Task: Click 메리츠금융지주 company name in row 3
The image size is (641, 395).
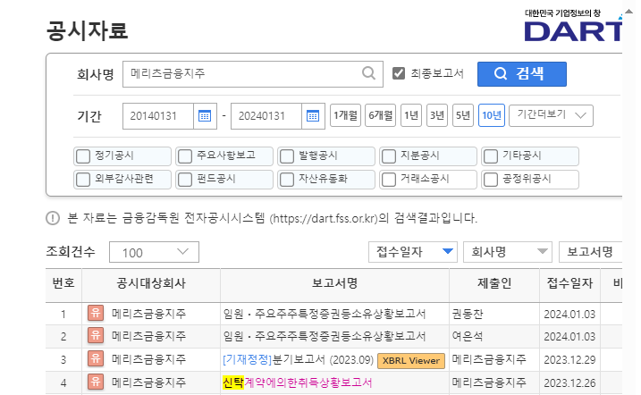Action: (148, 359)
